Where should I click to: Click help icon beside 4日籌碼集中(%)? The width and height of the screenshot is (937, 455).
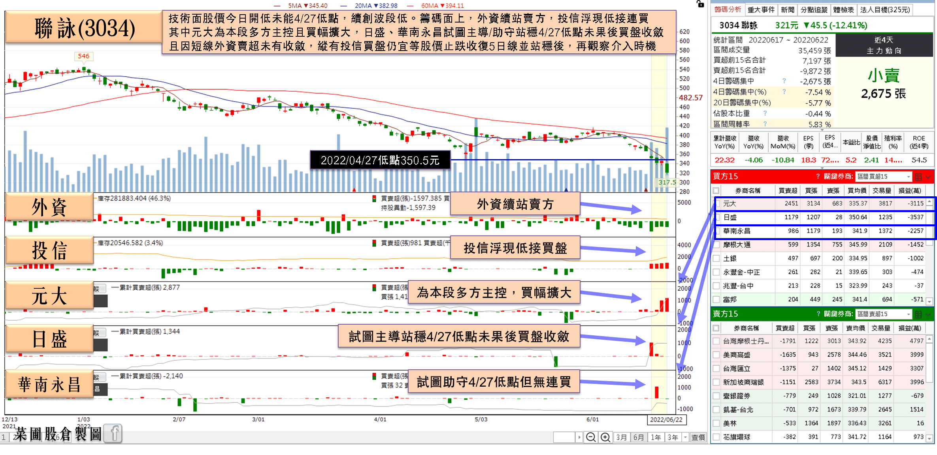784,92
